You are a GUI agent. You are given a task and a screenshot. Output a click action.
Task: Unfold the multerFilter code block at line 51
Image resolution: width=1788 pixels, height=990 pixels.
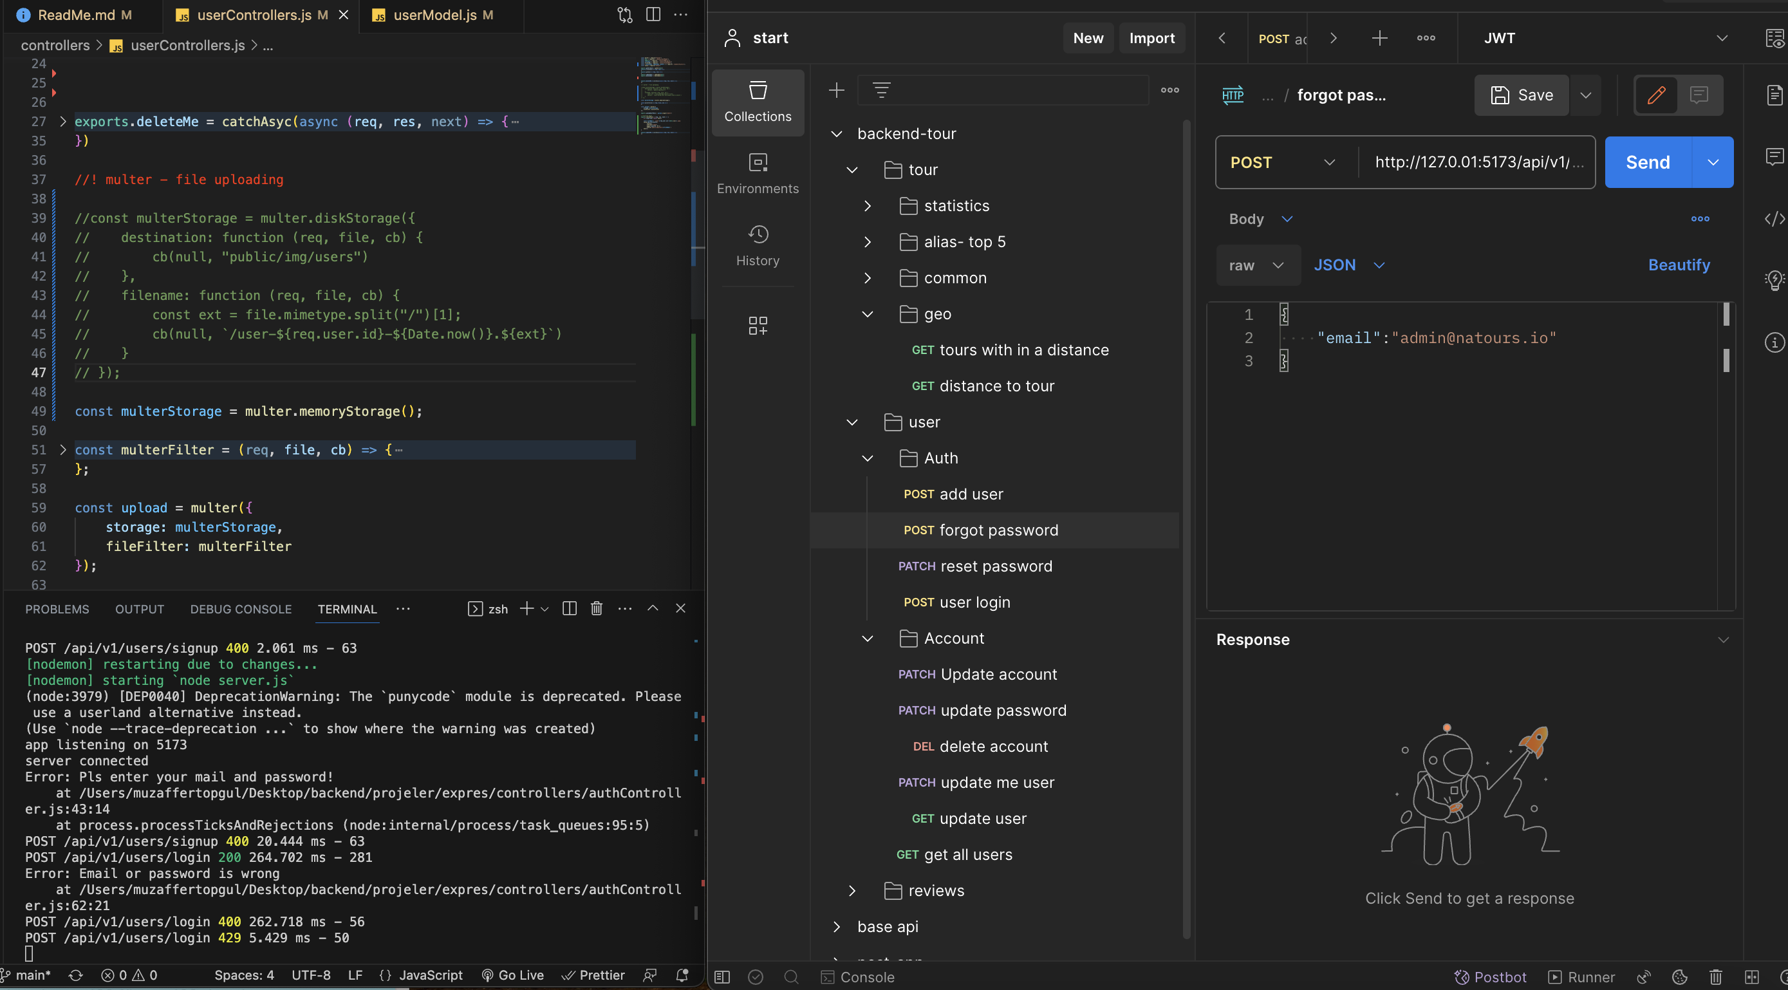(63, 450)
